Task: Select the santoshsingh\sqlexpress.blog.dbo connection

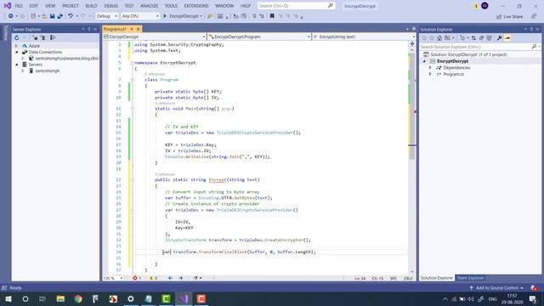Action: click(66, 59)
